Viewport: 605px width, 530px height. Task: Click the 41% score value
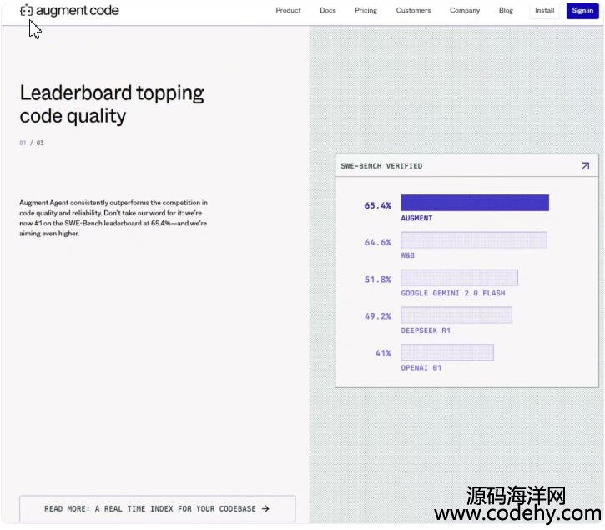click(x=383, y=353)
